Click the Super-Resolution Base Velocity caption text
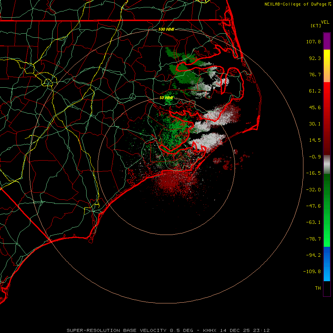The width and height of the screenshot is (333, 333). 168,330
